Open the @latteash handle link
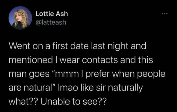This screenshot has height=112, width=177. [x=51, y=22]
